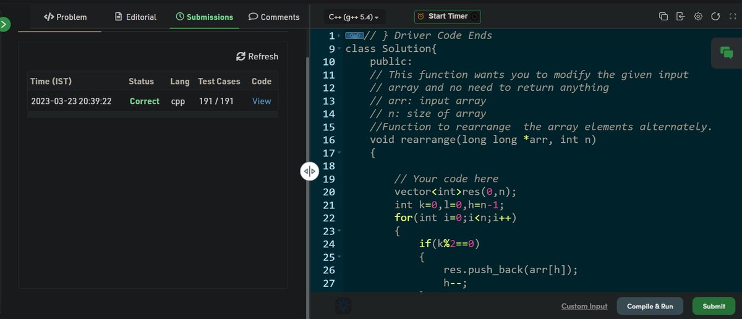
Task: Click Start Timer button
Action: 448,17
